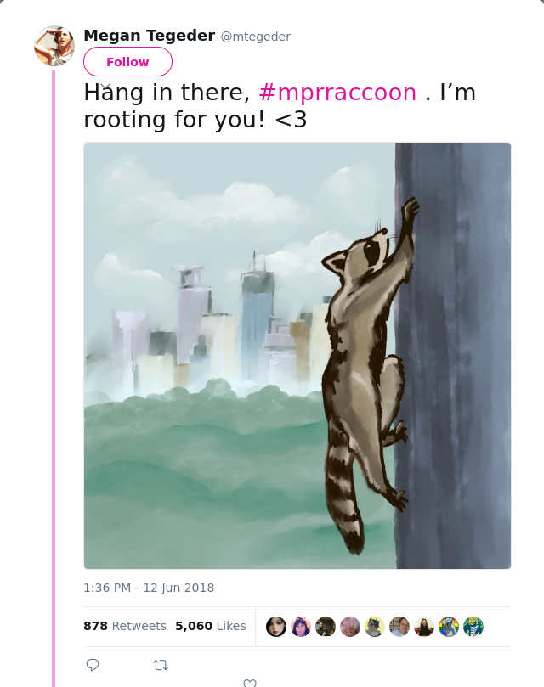Open the last liker avatar with yellow character
The image size is (544, 687).
(473, 627)
